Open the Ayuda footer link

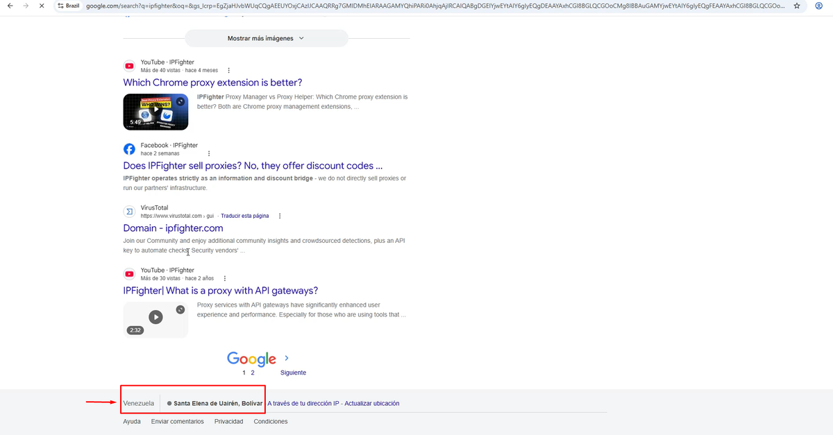coord(132,421)
